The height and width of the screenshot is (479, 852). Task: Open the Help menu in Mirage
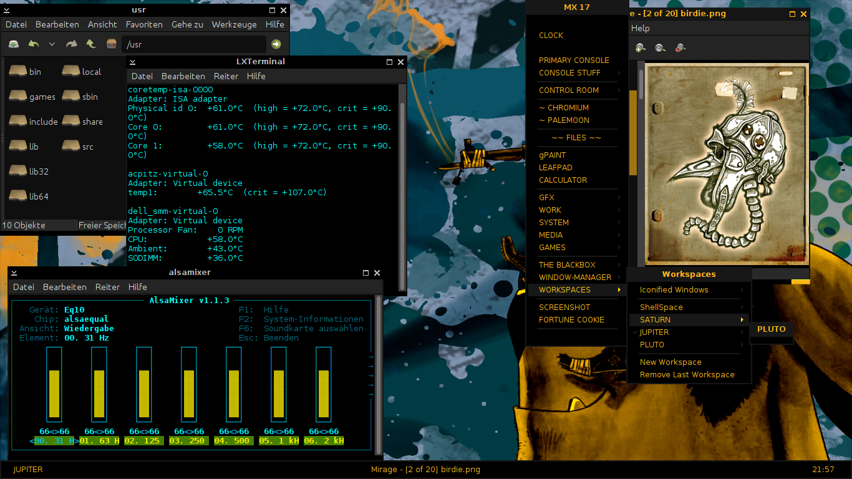coord(640,28)
